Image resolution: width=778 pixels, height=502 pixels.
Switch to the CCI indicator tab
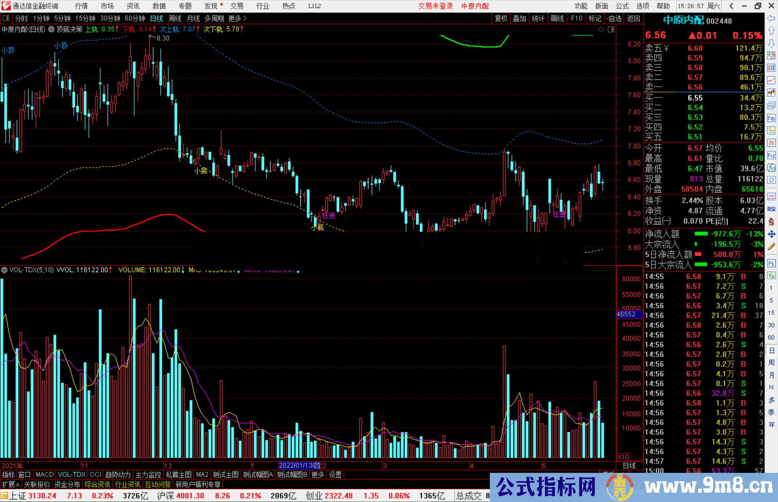point(95,475)
